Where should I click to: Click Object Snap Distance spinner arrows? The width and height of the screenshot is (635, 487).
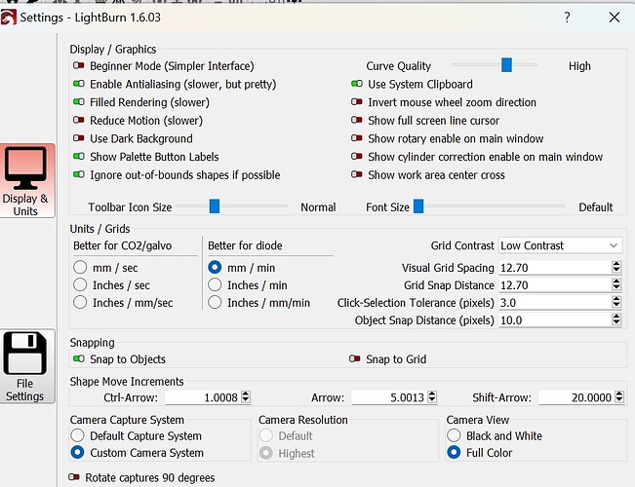coord(616,319)
